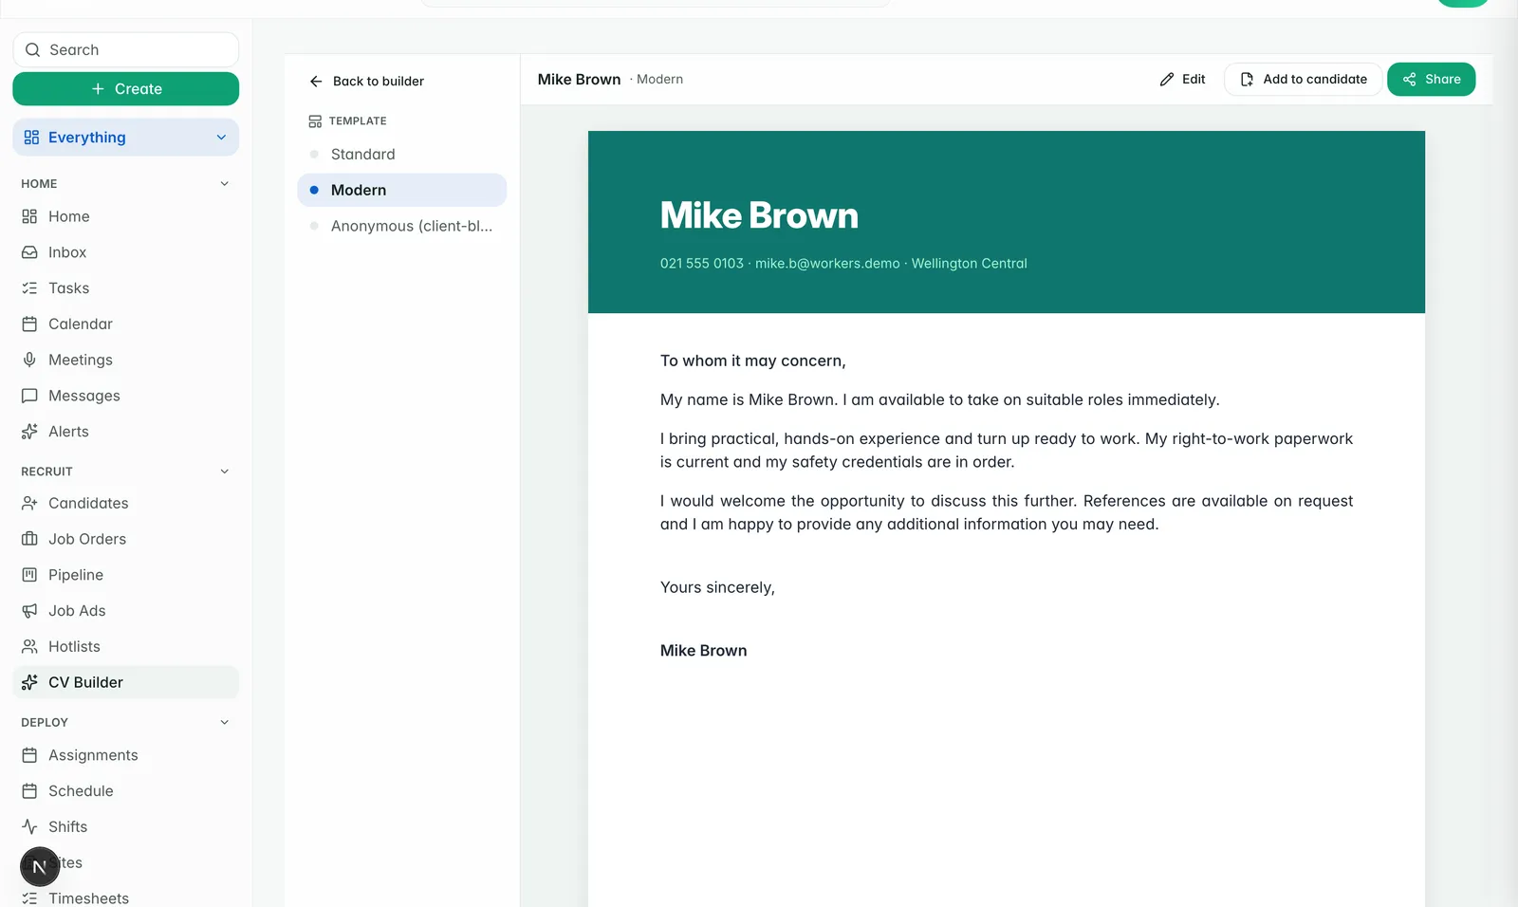Collapse the RECRUIT section chevron

[x=225, y=472]
